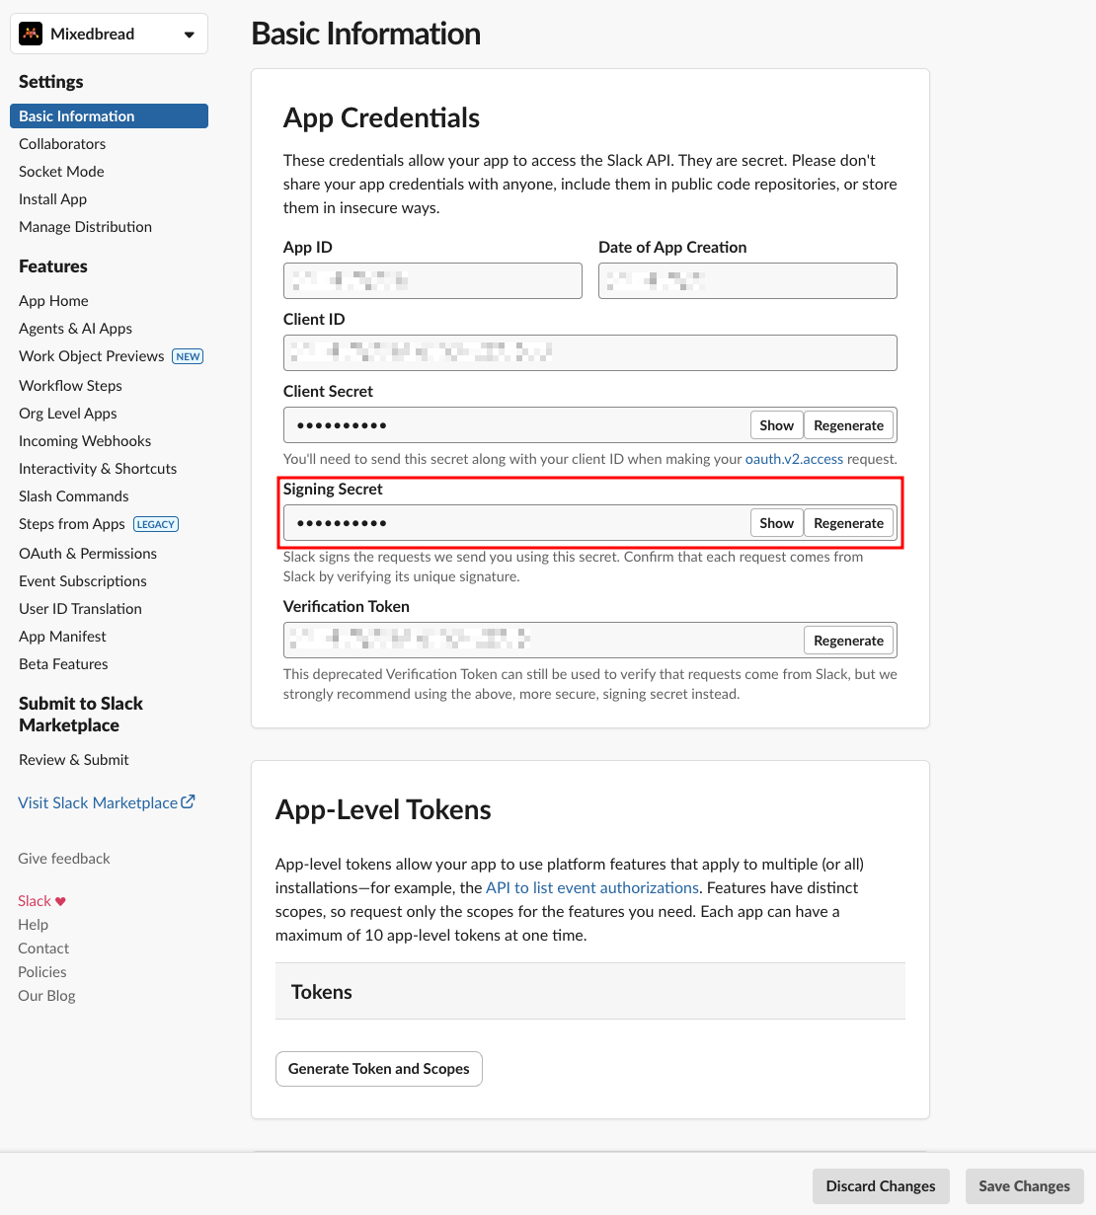Open the App Manifest page

pyautogui.click(x=62, y=637)
